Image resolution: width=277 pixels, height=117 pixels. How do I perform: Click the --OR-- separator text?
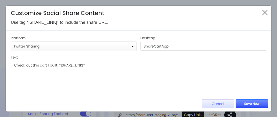215,115
